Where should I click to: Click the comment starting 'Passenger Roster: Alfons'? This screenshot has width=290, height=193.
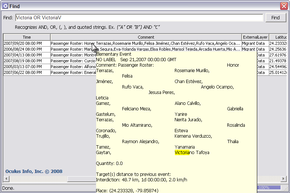pos(73,67)
